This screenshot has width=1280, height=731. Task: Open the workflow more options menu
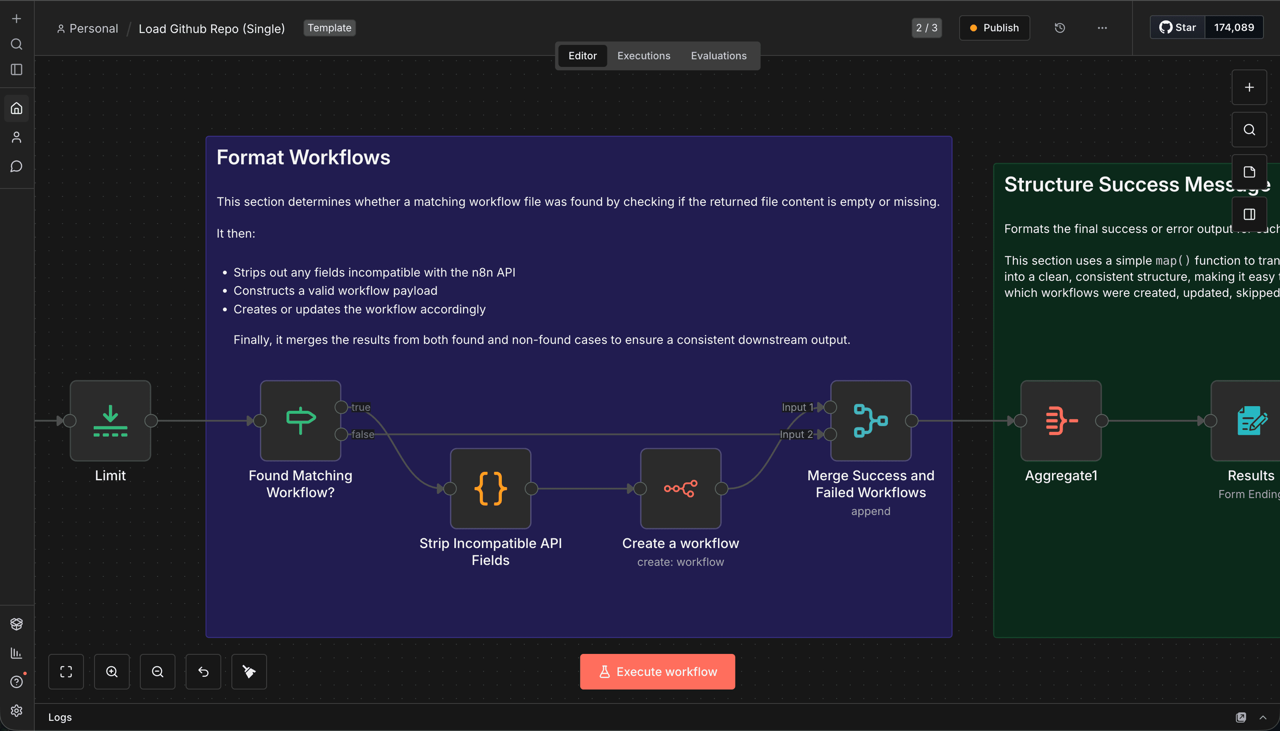point(1102,28)
